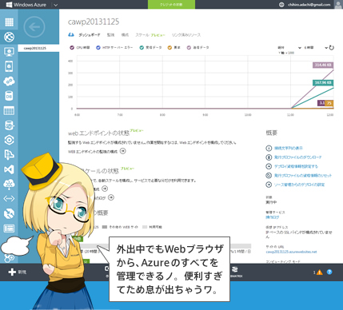Open Virtual Machines monitor icon in sidebar
The height and width of the screenshot is (310, 343).
click(9, 51)
